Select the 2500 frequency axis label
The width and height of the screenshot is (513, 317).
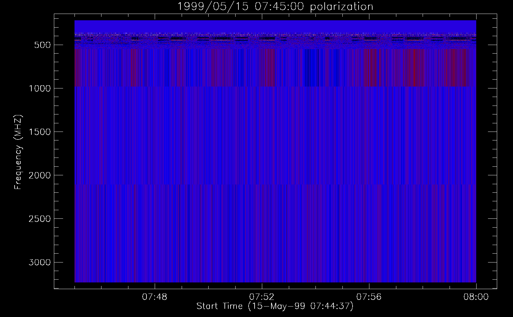point(40,219)
